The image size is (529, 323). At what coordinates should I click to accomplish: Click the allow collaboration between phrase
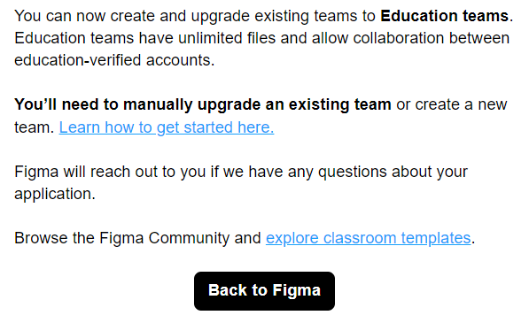(410, 38)
